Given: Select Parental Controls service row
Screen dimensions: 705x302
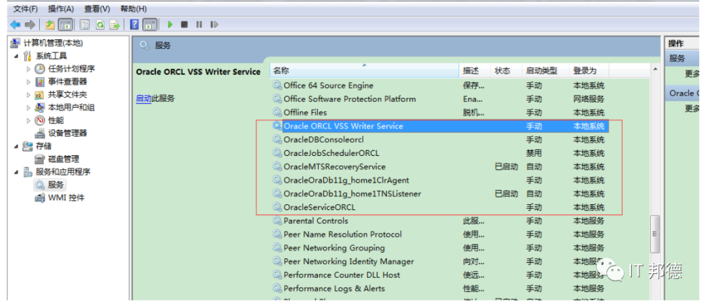Looking at the screenshot, I should pyautogui.click(x=440, y=220).
